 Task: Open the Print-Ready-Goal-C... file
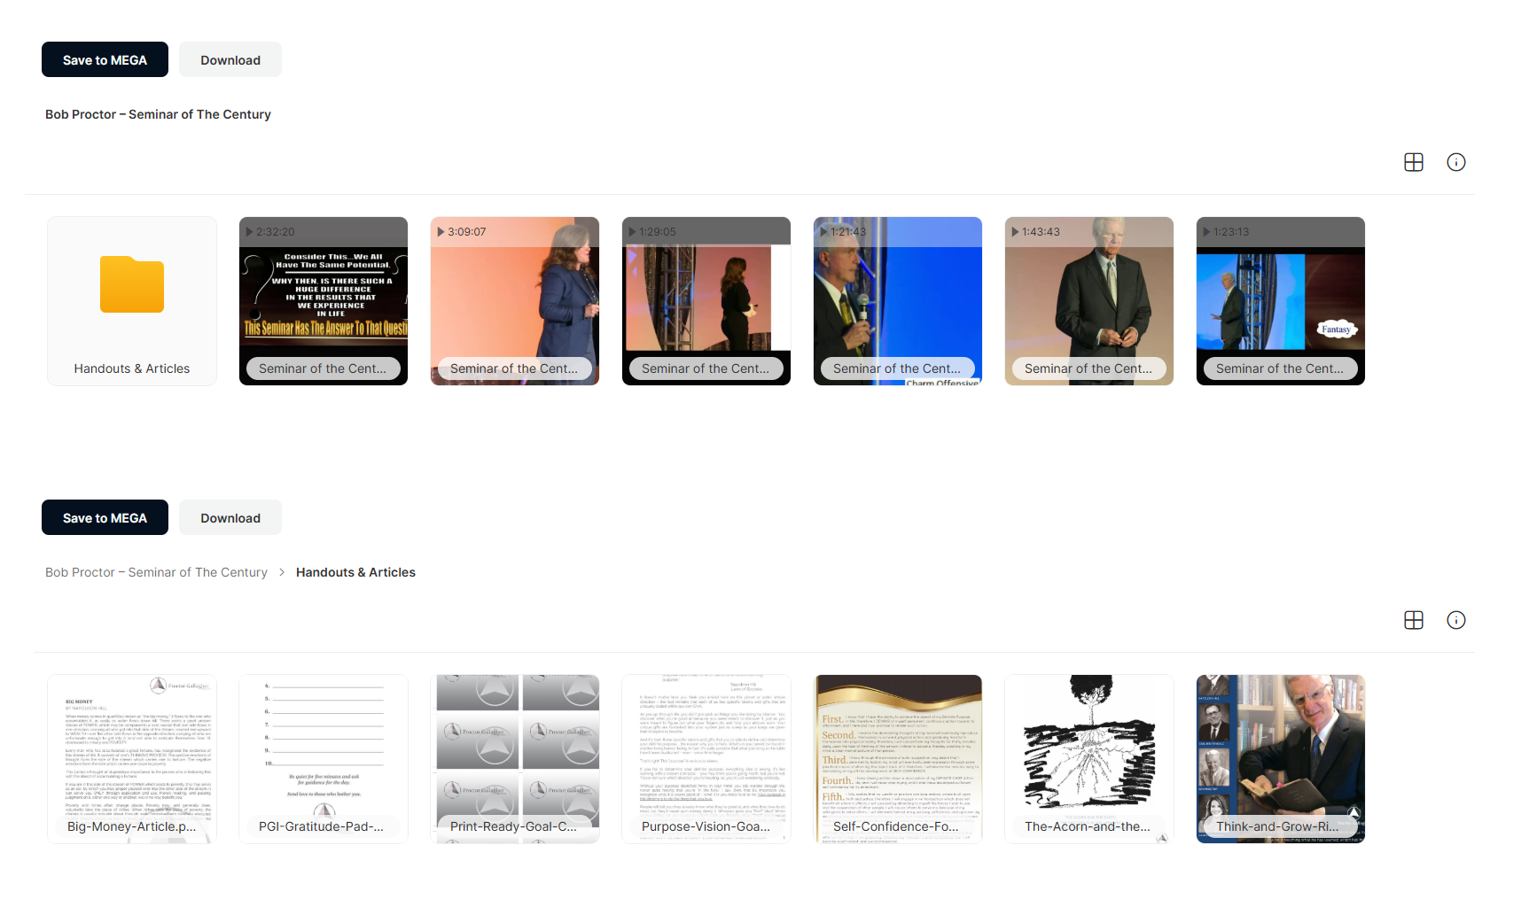click(515, 759)
